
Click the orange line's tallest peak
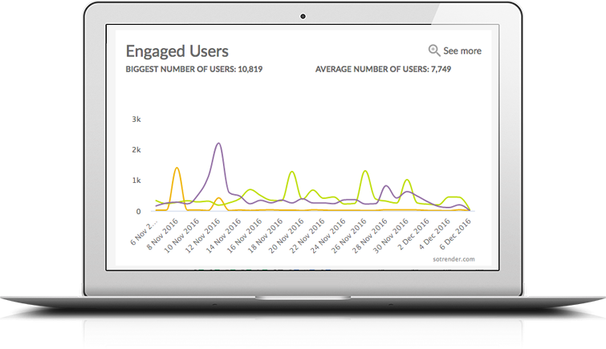click(176, 168)
